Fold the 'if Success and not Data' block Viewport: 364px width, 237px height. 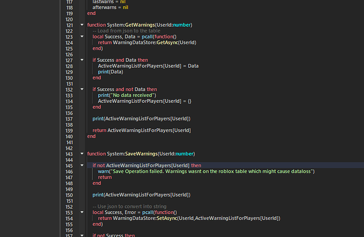[81, 90]
